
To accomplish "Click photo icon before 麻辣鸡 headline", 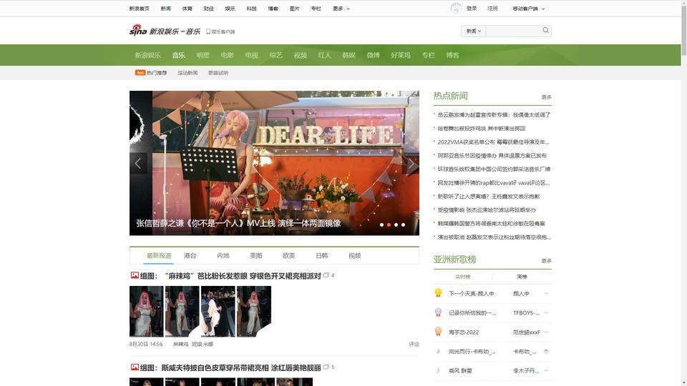I will (135, 275).
